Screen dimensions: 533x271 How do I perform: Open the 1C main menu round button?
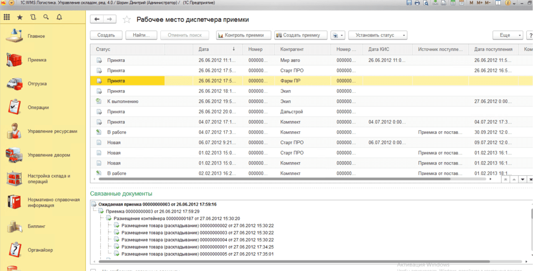11,2
